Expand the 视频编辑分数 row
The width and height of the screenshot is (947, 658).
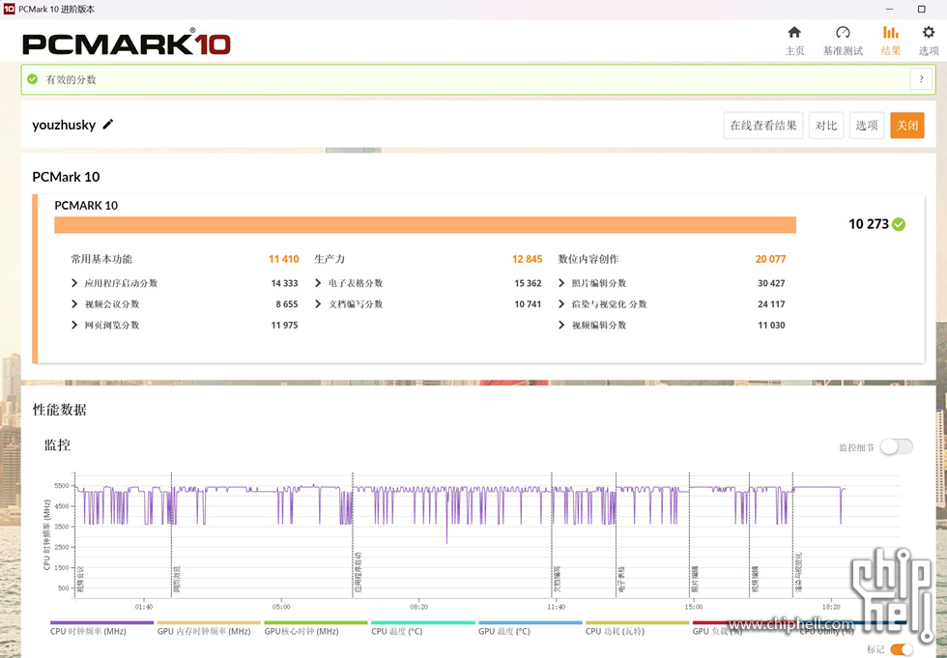coord(561,325)
